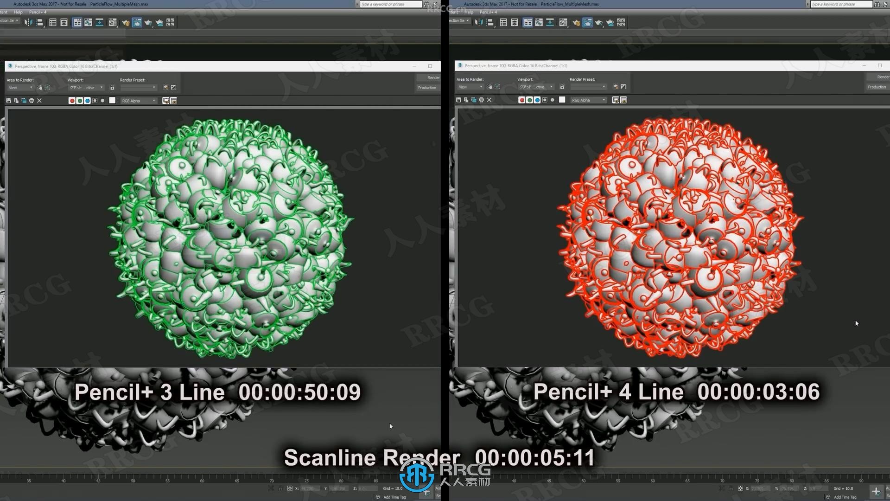Click Mirror tool in left window toolbar
Image resolution: width=890 pixels, height=501 pixels.
pyautogui.click(x=28, y=22)
